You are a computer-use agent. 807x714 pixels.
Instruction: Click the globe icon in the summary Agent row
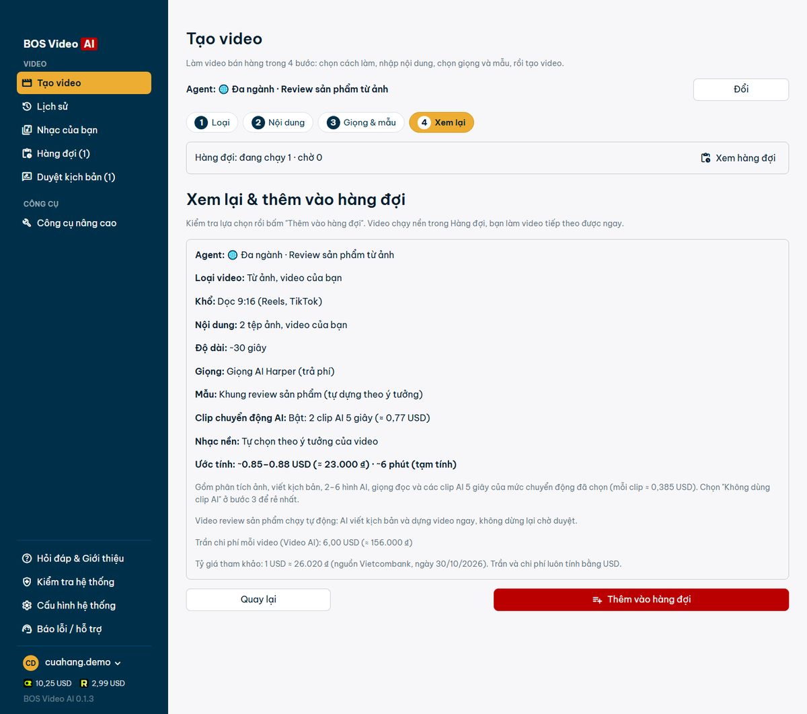pos(233,255)
